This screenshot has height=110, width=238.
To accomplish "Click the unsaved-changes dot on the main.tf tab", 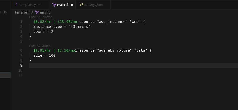I will [x=72, y=5].
